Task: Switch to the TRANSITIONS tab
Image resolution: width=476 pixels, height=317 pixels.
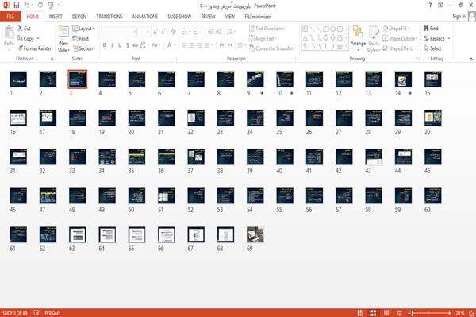Action: [109, 17]
